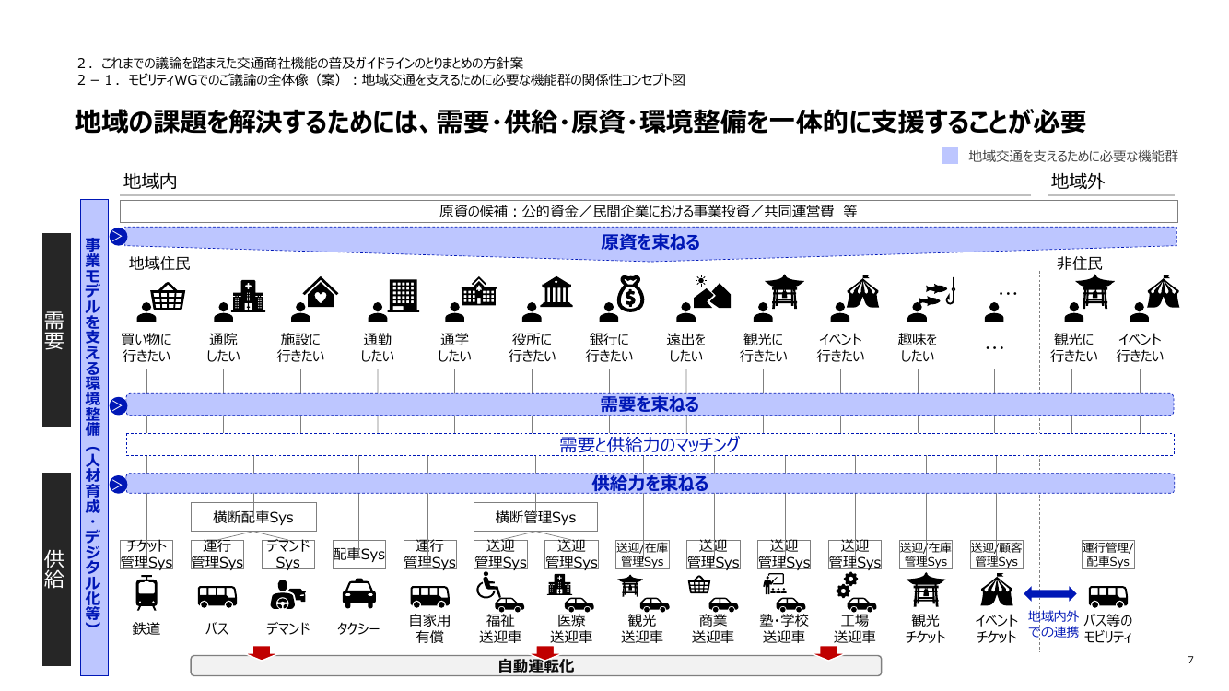Viewport: 1229px width, 691px height.
Task: Click the 横断配車Sys box
Action: pos(253,517)
